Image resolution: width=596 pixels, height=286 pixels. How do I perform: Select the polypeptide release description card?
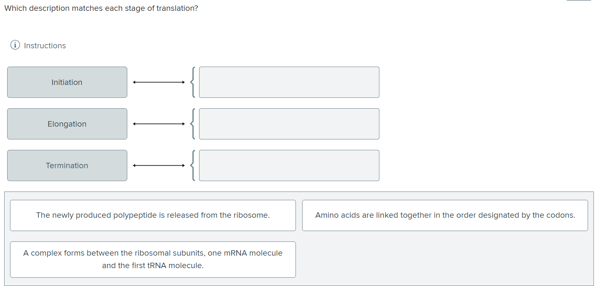pos(153,215)
